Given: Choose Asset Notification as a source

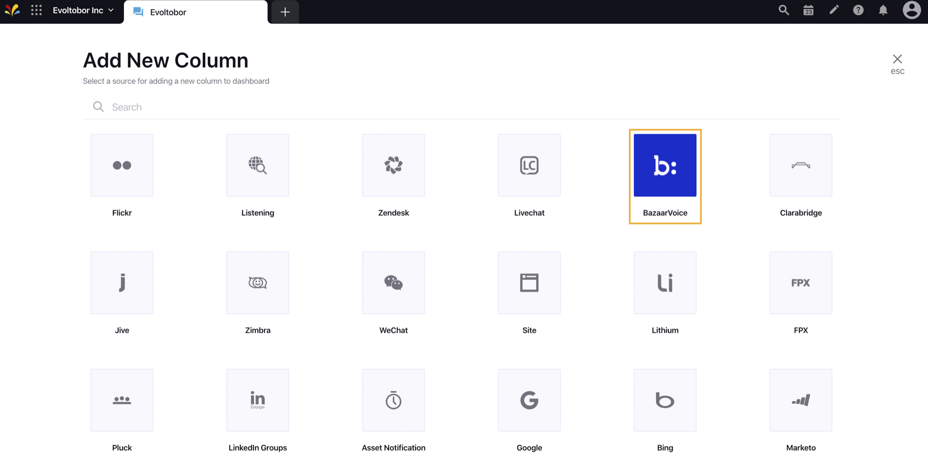Looking at the screenshot, I should click(393, 400).
